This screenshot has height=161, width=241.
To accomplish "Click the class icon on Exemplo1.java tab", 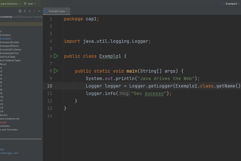I will coord(46,11).
